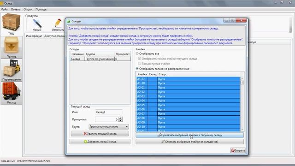
Task: Select cell row A2-10
Action: 188,127
